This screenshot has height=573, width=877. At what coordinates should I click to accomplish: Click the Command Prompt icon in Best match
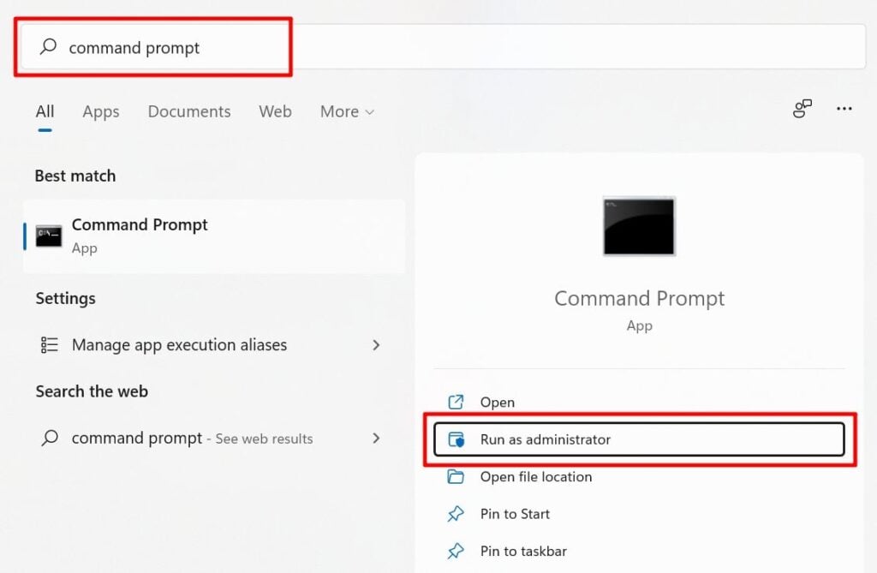coord(48,236)
